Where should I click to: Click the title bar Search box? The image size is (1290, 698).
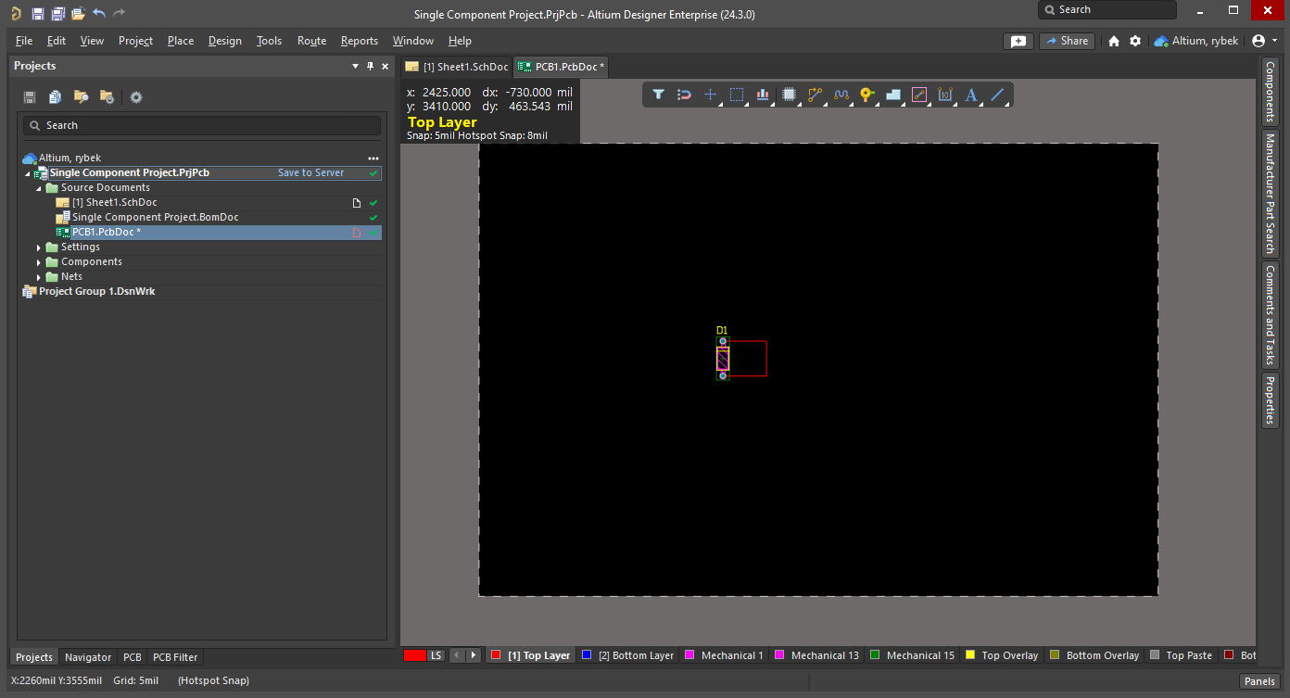coord(1107,9)
